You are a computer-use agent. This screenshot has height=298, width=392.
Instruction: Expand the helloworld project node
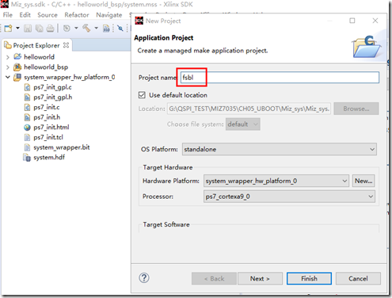8,57
